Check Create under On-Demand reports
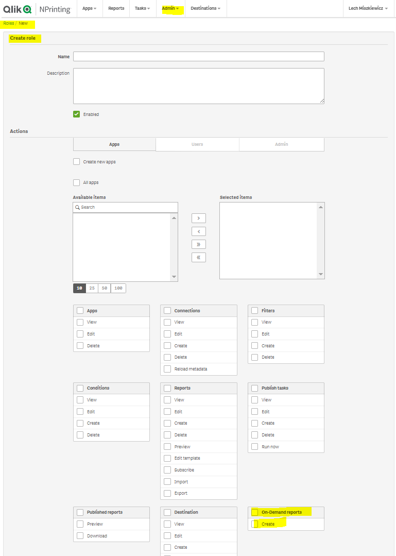Image resolution: width=396 pixels, height=556 pixels. pyautogui.click(x=254, y=523)
